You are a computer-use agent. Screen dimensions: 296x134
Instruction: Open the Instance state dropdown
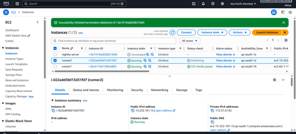point(212,32)
